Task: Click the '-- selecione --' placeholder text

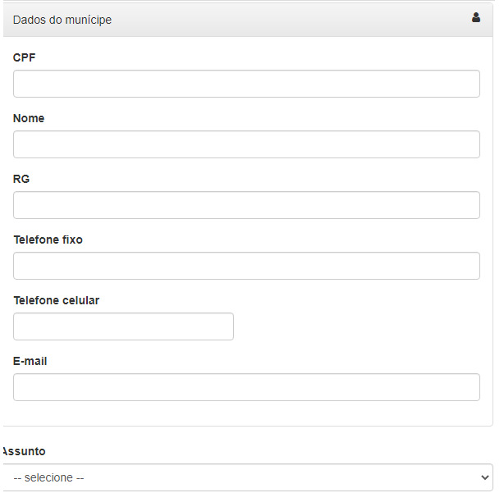Action: pos(48,477)
